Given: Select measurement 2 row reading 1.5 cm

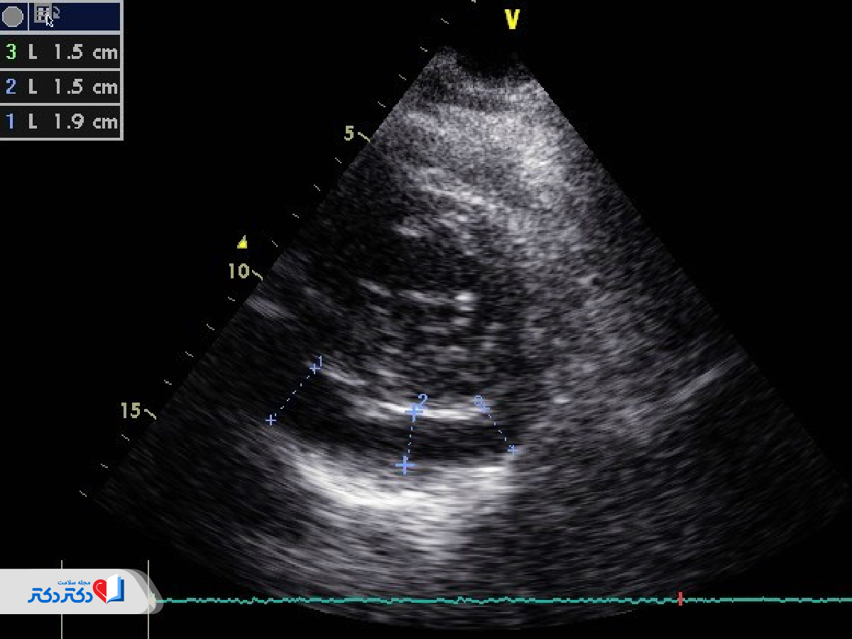Looking at the screenshot, I should click(x=61, y=87).
